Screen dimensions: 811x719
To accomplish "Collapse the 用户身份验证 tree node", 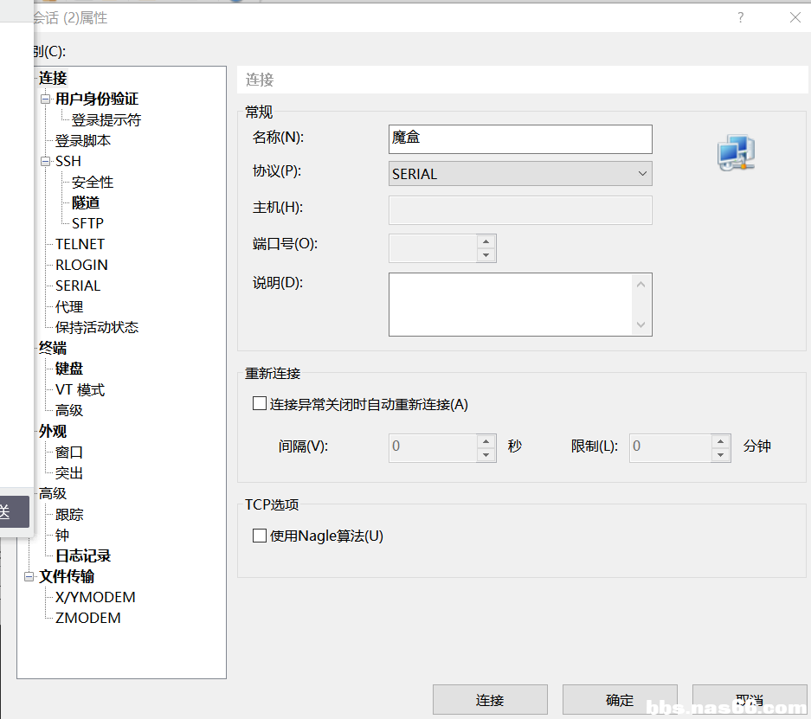I will pos(45,100).
